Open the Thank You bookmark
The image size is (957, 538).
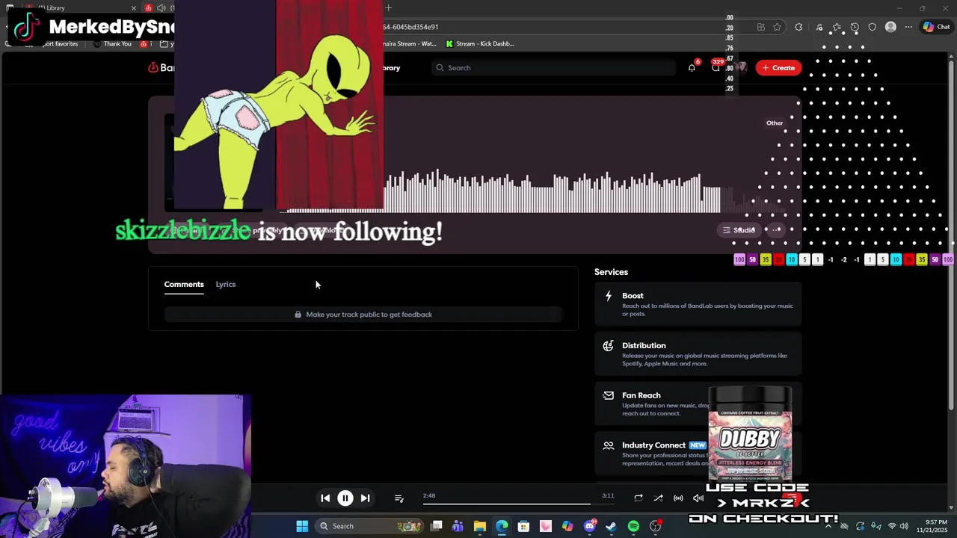click(112, 44)
